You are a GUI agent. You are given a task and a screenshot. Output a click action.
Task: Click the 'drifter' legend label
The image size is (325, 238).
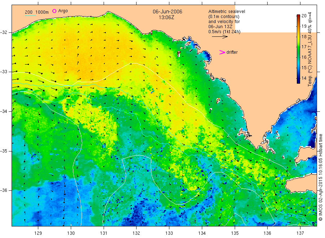pyautogui.click(x=232, y=52)
